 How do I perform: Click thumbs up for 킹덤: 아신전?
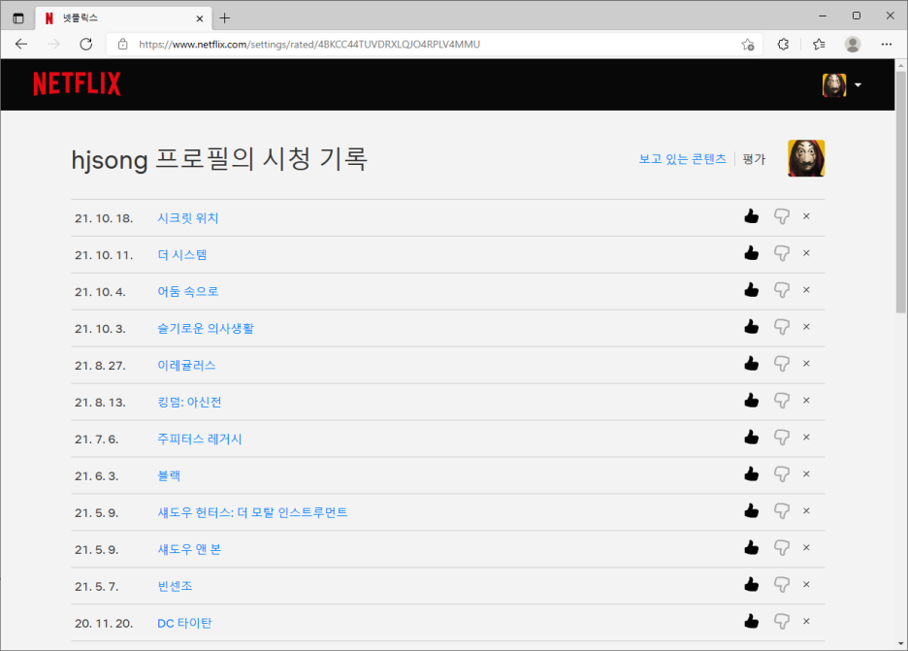pos(751,401)
